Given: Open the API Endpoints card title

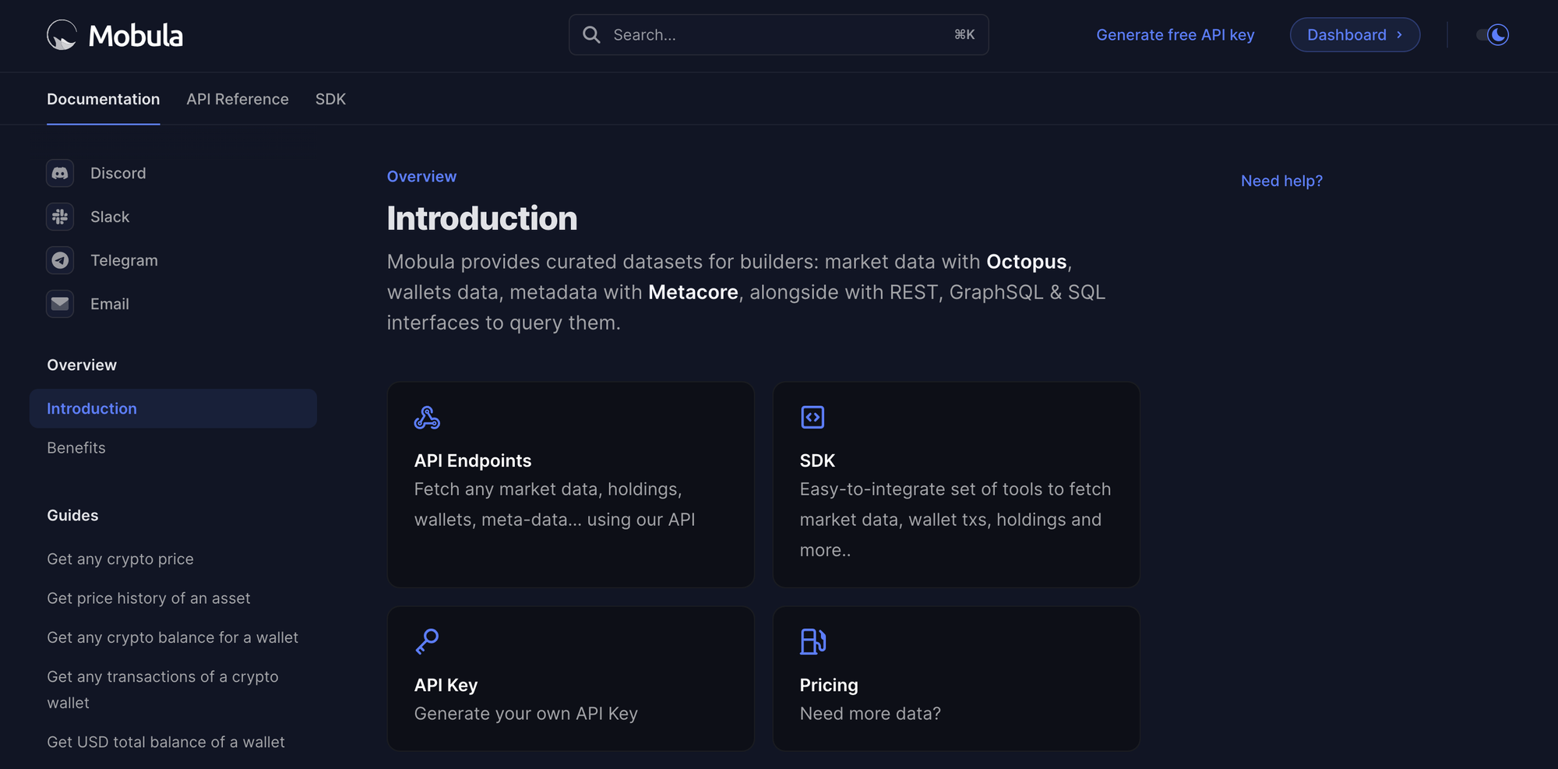Looking at the screenshot, I should point(473,460).
